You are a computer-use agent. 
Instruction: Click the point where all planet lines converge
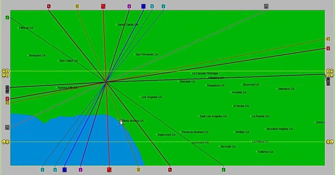106,82
